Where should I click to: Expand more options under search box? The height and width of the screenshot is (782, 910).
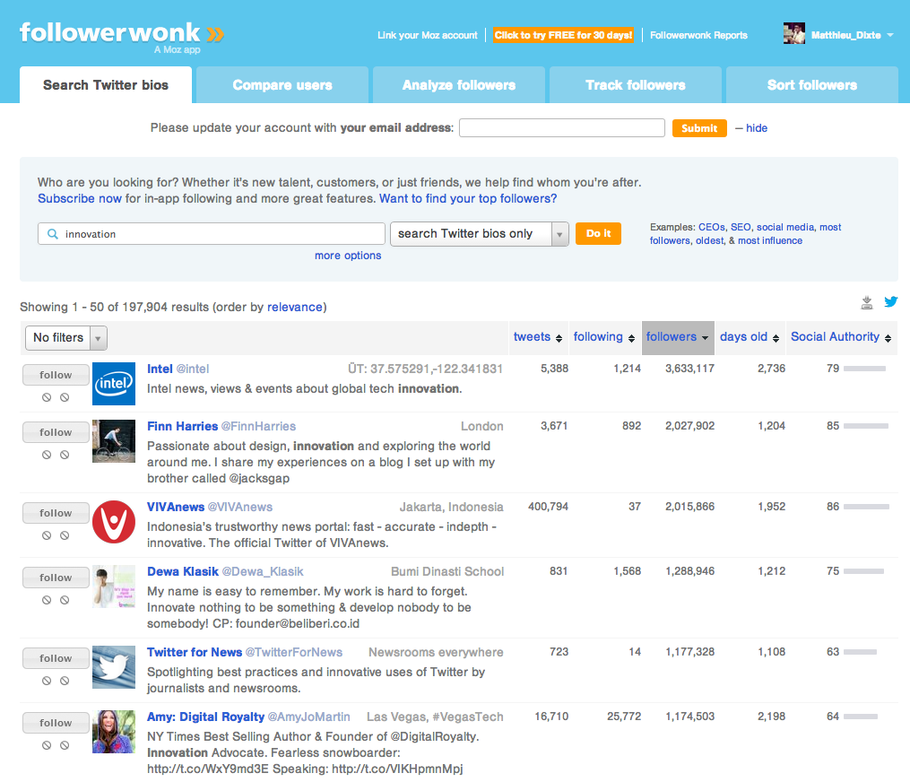coord(348,256)
